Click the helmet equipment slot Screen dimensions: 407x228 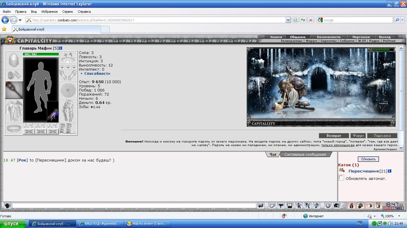pyautogui.click(x=14, y=60)
